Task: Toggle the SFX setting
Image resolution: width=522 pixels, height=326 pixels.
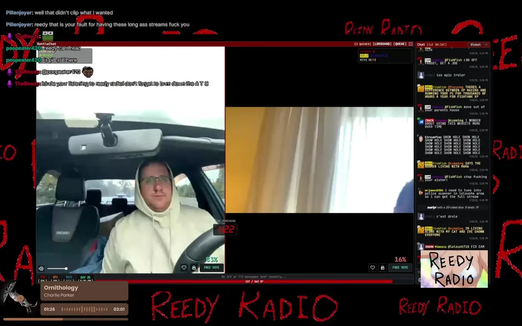Action: point(55,278)
